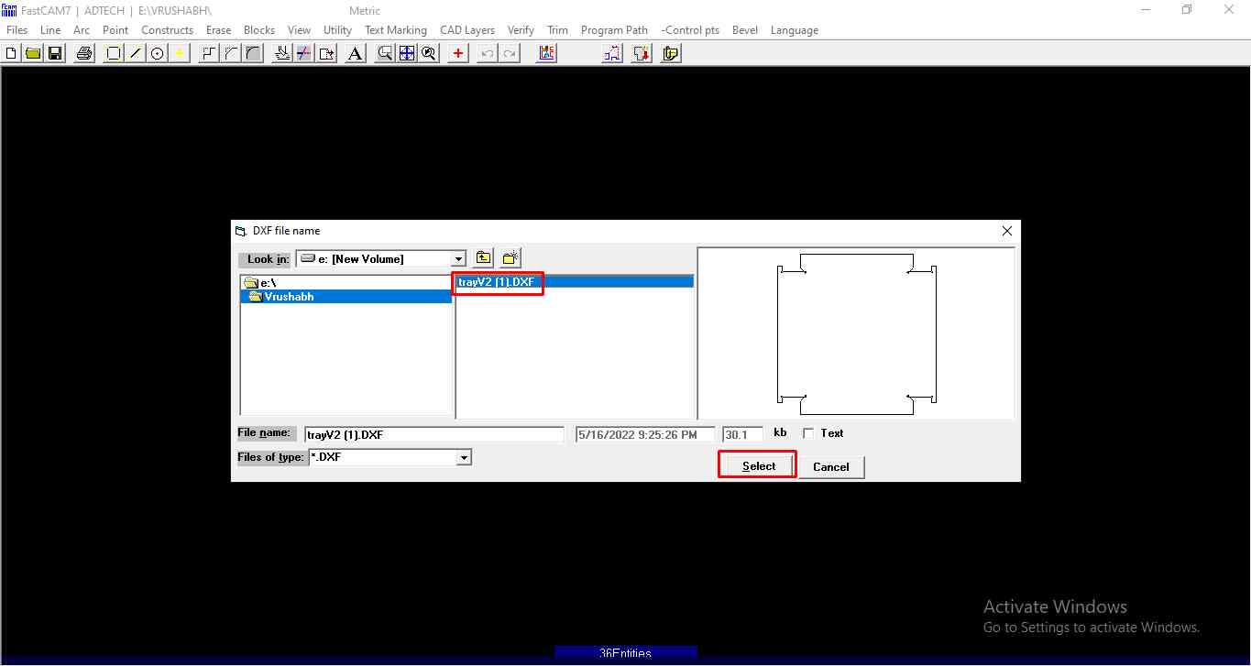Click the fillet rounded corner tool icon
Image resolution: width=1251 pixels, height=666 pixels.
coord(253,53)
